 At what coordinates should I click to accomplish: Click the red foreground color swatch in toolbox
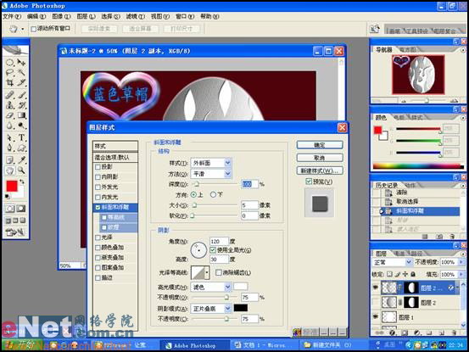point(12,186)
